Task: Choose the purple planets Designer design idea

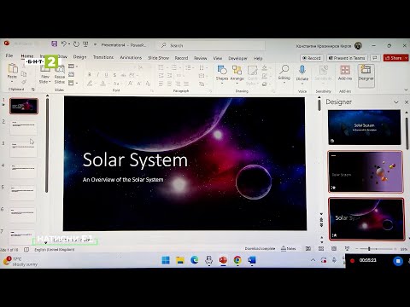Action: pos(366,172)
